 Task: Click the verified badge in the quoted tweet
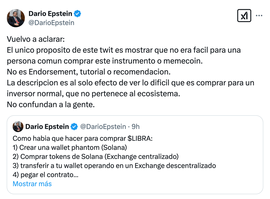[74, 127]
